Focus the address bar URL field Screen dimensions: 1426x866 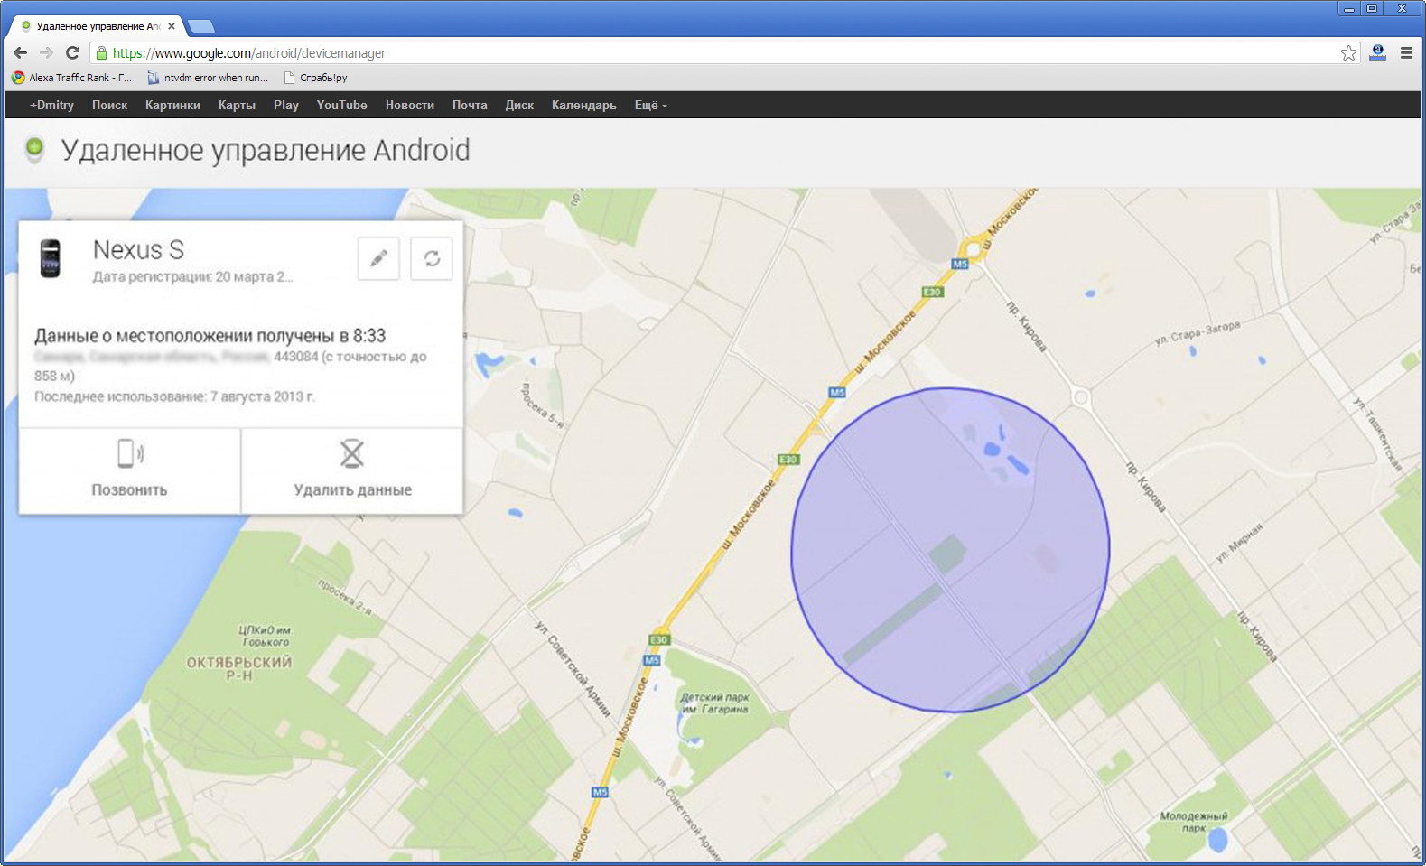coord(713,53)
